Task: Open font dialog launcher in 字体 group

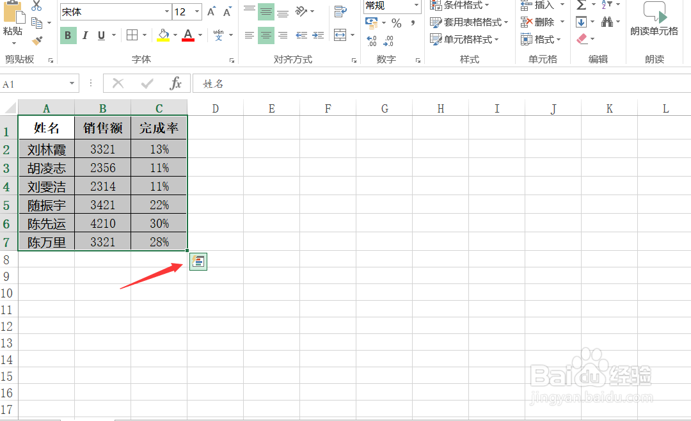Action: pos(232,60)
